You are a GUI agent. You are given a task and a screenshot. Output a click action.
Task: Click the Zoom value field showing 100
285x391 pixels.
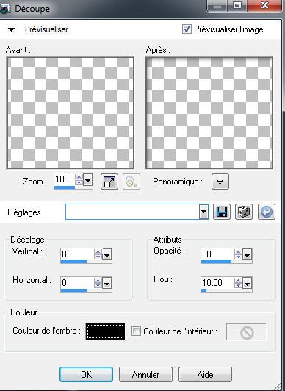(65, 179)
